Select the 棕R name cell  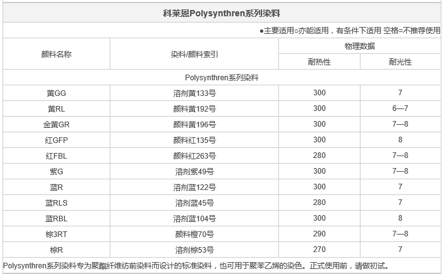tap(56, 250)
